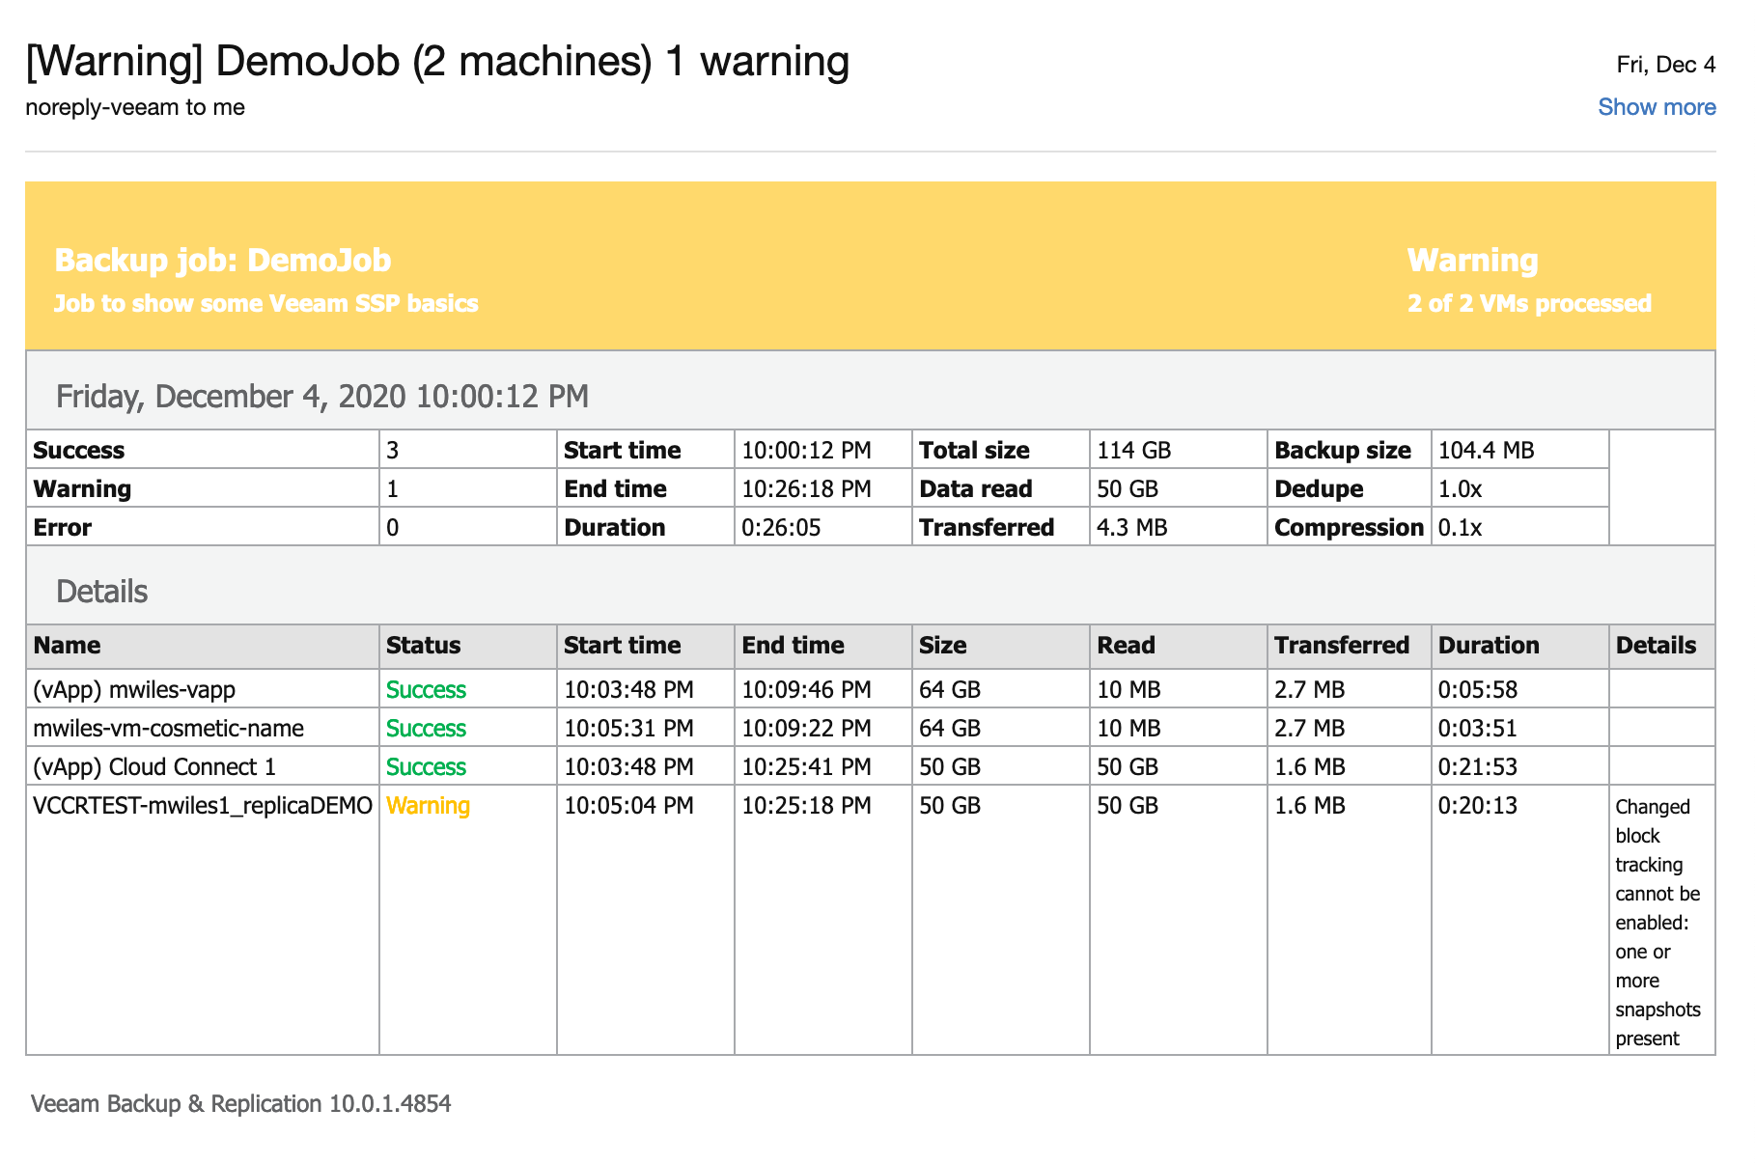The width and height of the screenshot is (1755, 1164).
Task: Click the email subject heading
Action: (x=437, y=61)
